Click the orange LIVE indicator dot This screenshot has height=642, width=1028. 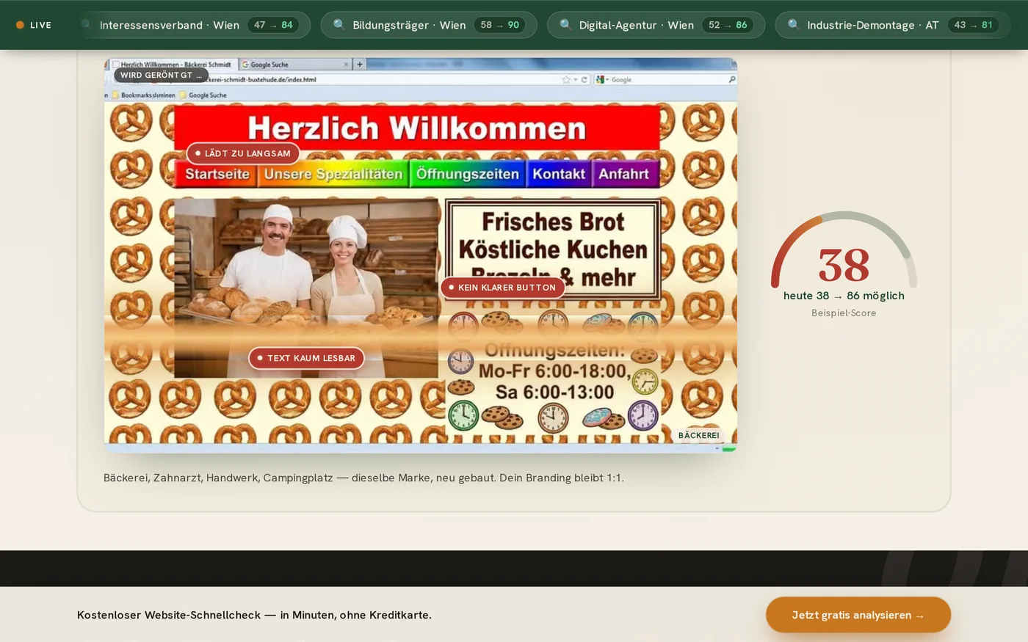(x=21, y=25)
